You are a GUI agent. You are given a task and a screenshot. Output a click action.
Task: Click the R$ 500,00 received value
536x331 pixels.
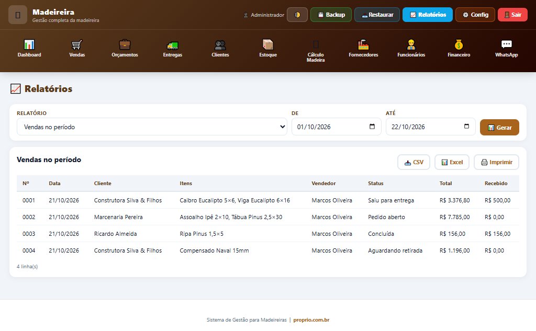coord(497,200)
